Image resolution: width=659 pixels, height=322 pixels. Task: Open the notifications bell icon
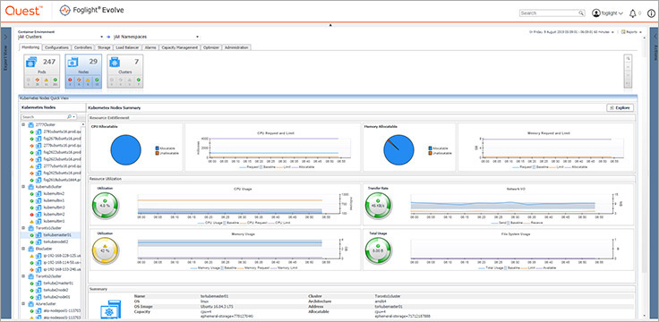[632, 13]
